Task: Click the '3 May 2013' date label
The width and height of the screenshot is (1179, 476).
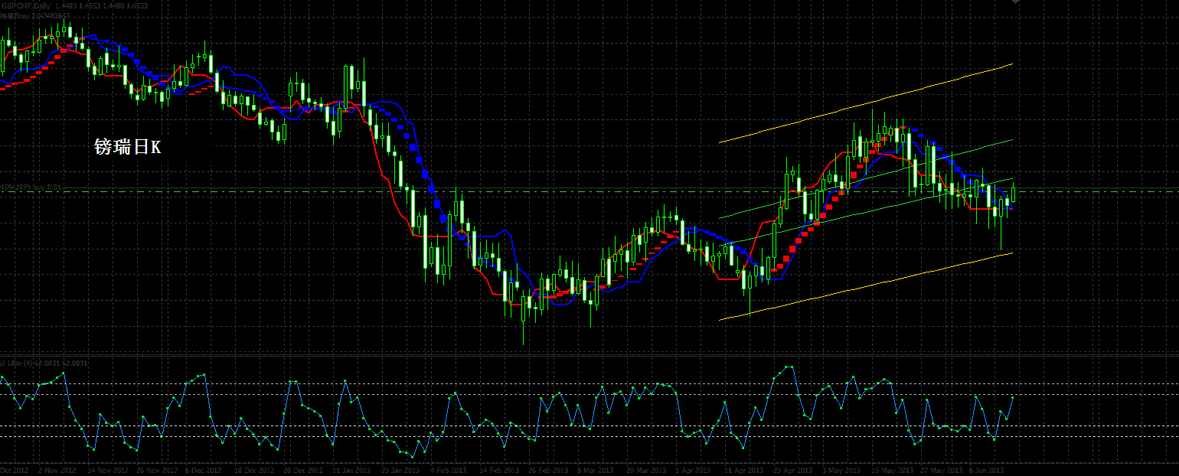Action: click(841, 471)
